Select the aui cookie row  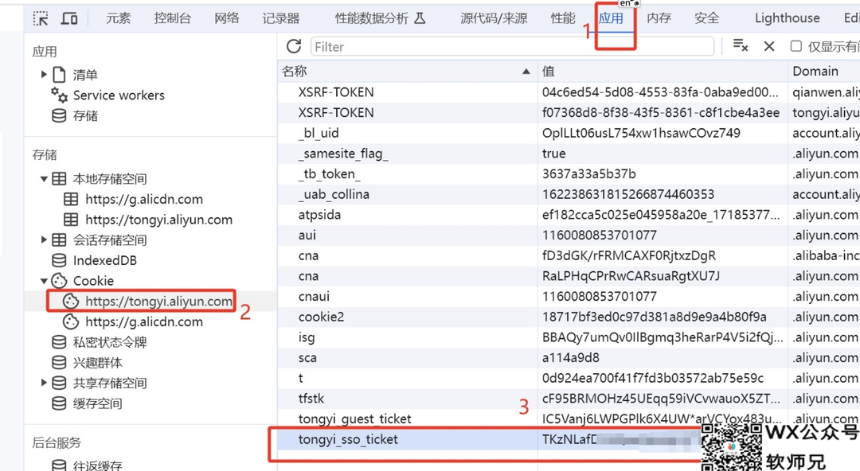569,235
